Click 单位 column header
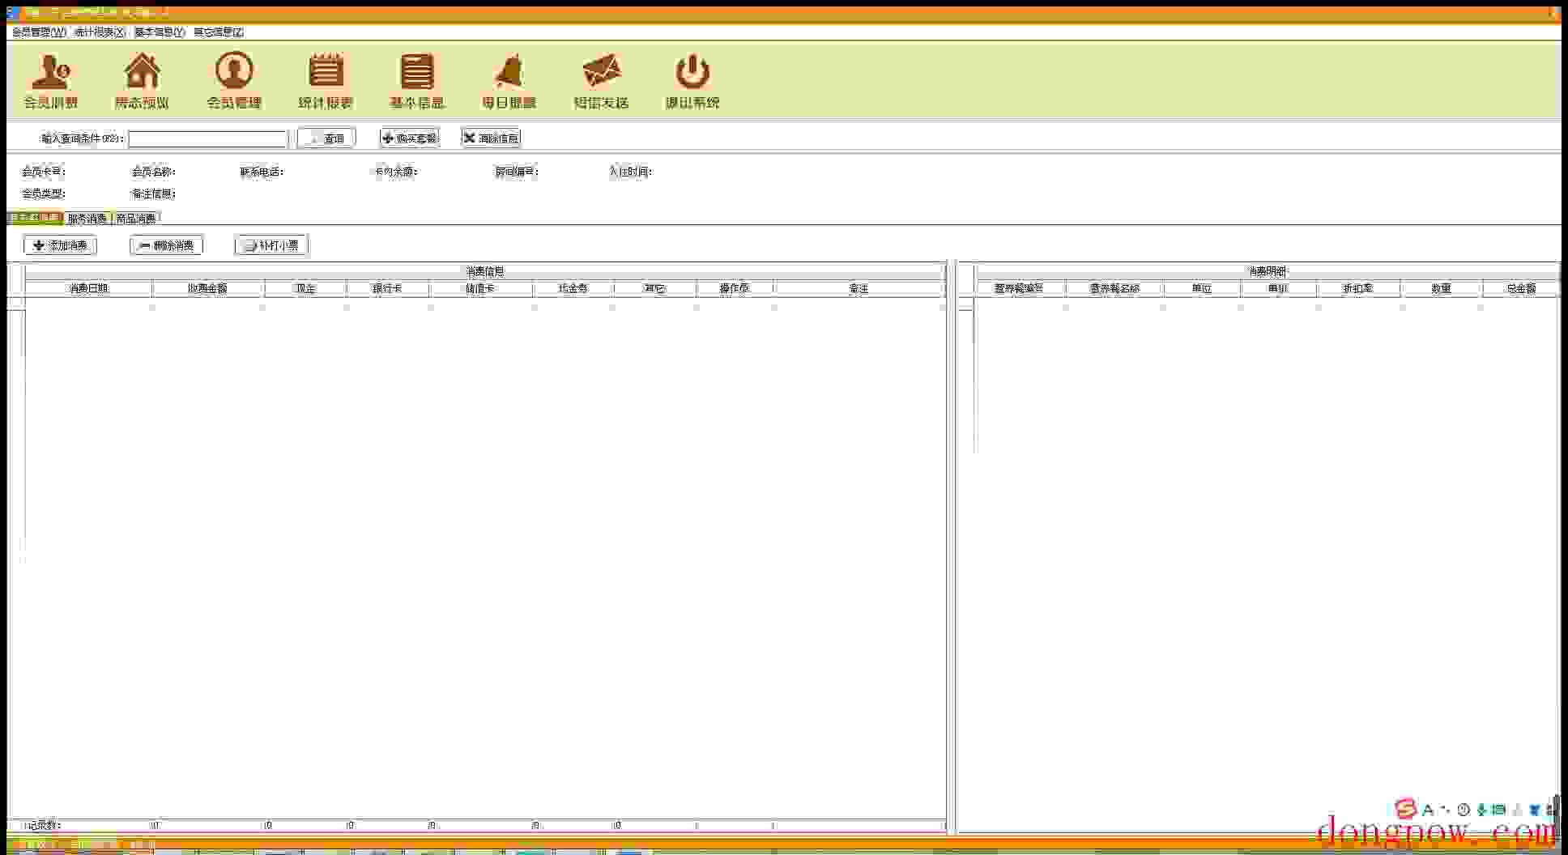1568x855 pixels. coord(1202,288)
